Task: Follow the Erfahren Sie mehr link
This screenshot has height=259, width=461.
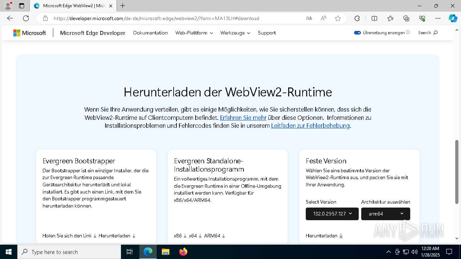Action: coord(243,118)
